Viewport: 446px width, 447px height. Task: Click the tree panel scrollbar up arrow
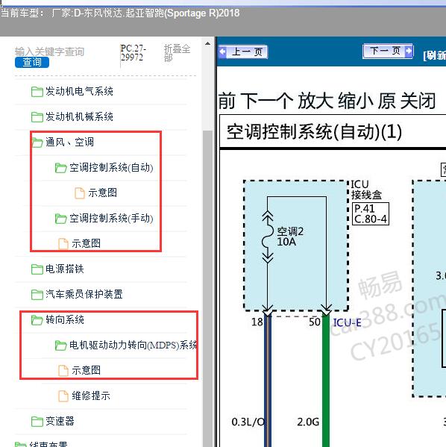coord(208,43)
